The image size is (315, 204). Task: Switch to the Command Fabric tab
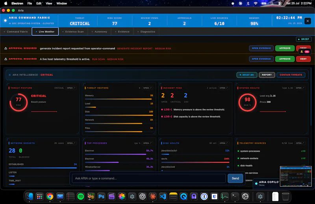[16, 32]
